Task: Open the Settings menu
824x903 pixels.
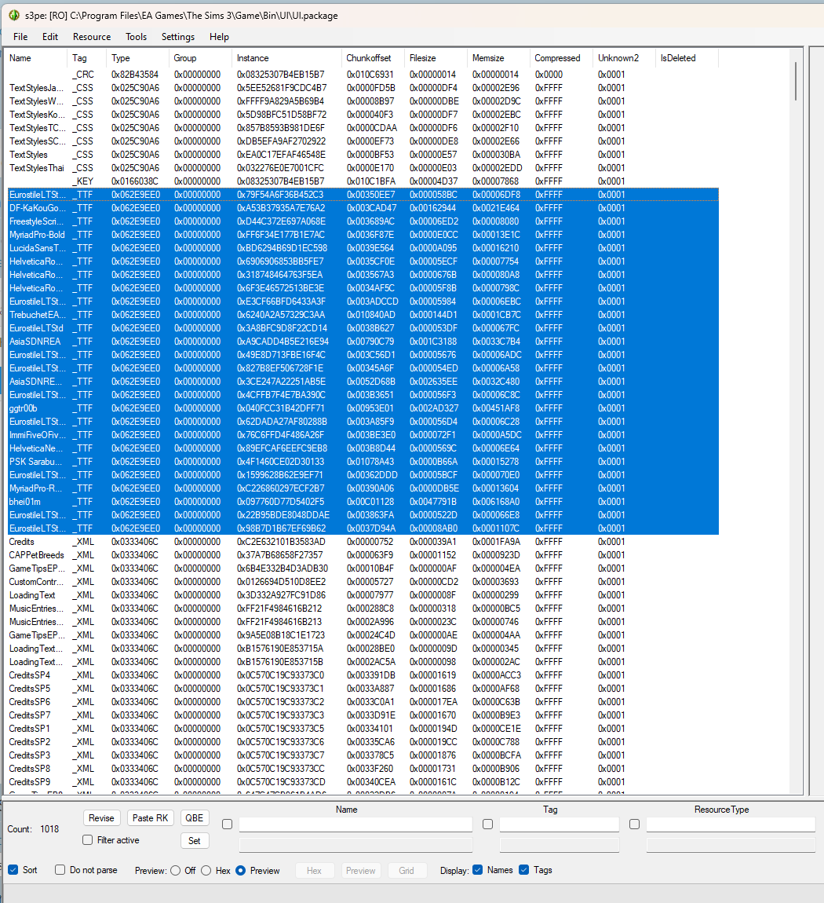Action: tap(178, 37)
